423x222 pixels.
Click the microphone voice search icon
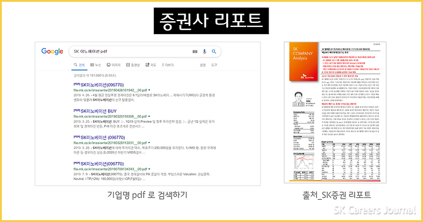click(x=204, y=52)
